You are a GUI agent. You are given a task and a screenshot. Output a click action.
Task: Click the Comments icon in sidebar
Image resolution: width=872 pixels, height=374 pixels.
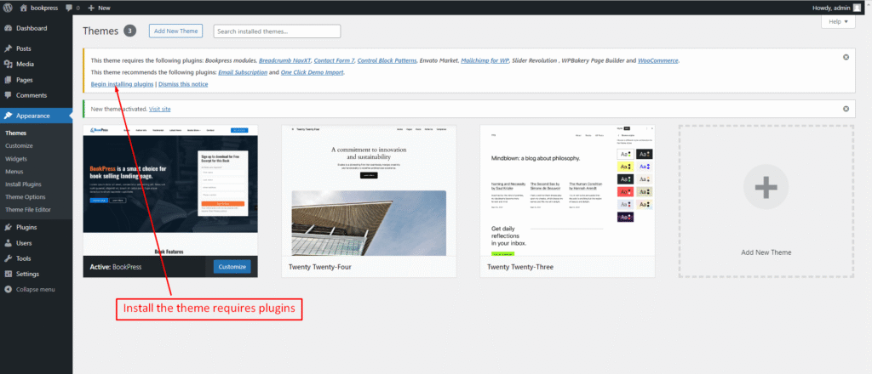point(9,95)
